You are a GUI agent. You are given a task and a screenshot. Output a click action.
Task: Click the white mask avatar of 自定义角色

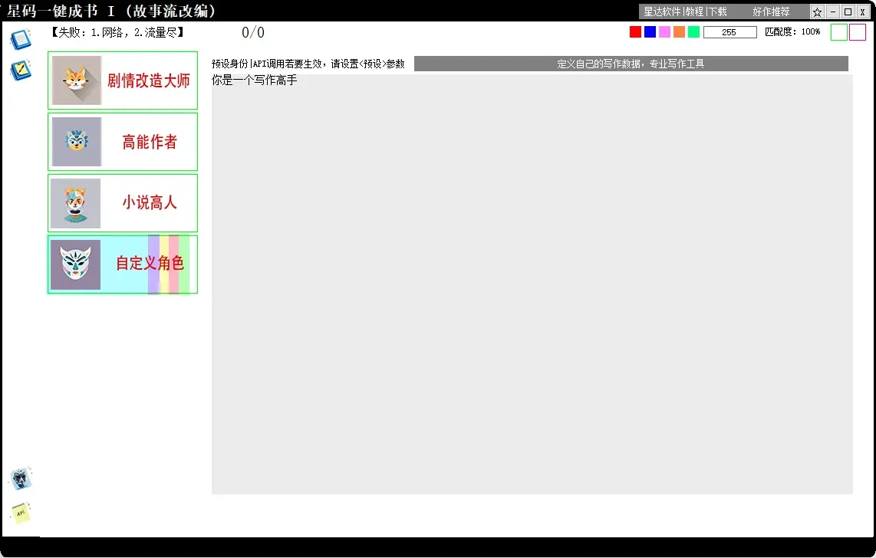(76, 264)
